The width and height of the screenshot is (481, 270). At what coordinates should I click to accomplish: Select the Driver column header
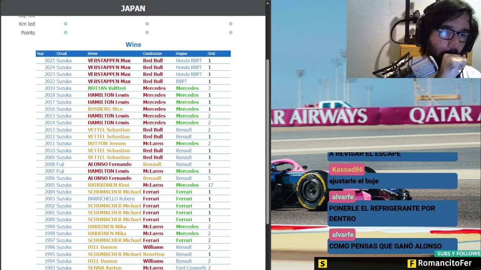coord(93,54)
